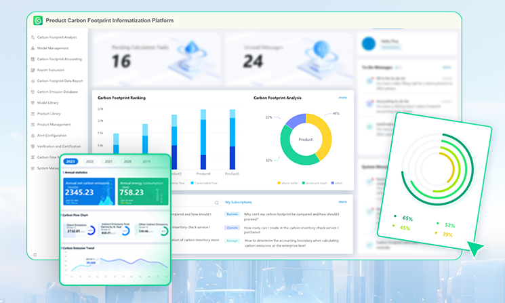Click the Direct Emissions flow card
This screenshot has width=505, height=303.
tap(79, 230)
